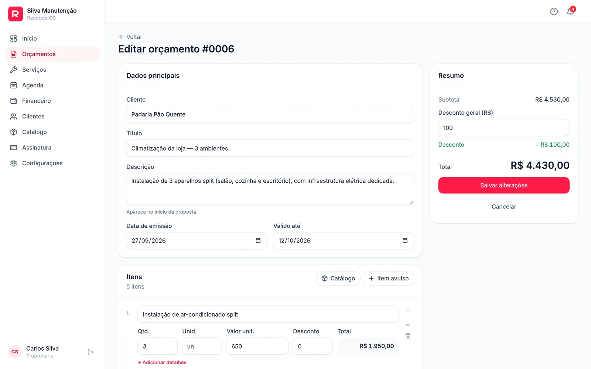Click the Data de emissão date field

[x=197, y=241]
